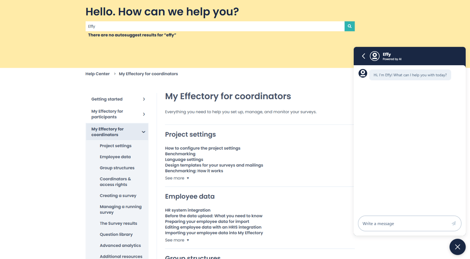Select Group structures in sidebar
The image size is (470, 259).
click(117, 168)
